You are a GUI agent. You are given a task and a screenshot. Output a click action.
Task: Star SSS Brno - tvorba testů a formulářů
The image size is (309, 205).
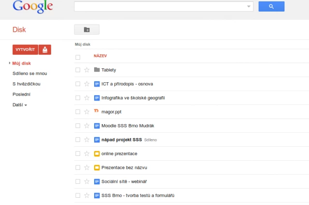click(87, 195)
